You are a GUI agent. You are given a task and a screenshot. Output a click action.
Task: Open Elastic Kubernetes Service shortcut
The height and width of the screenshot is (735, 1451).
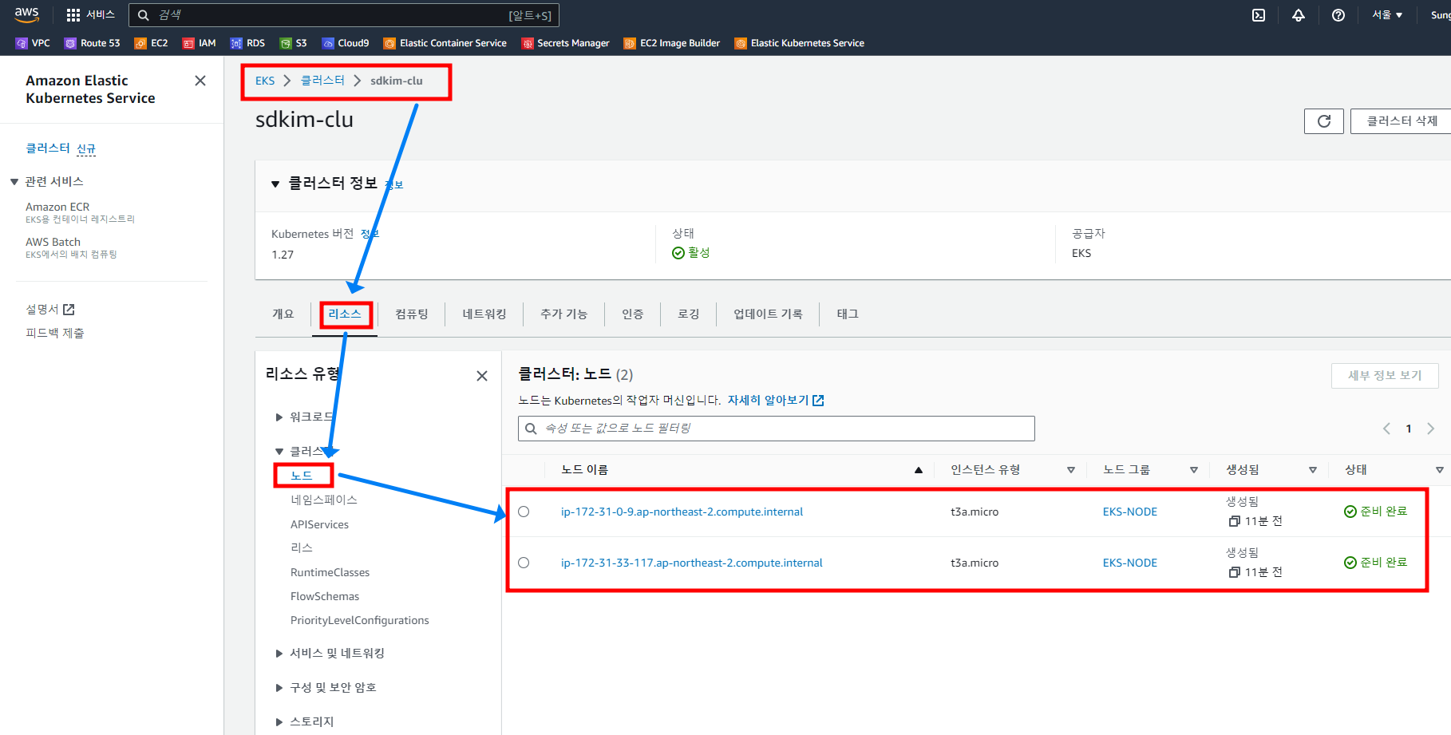pyautogui.click(x=799, y=43)
